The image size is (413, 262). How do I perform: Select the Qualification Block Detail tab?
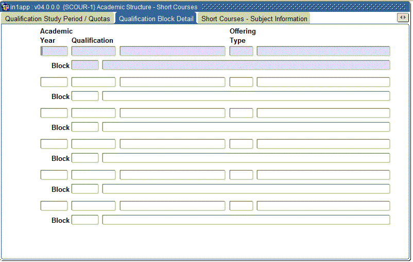(156, 19)
